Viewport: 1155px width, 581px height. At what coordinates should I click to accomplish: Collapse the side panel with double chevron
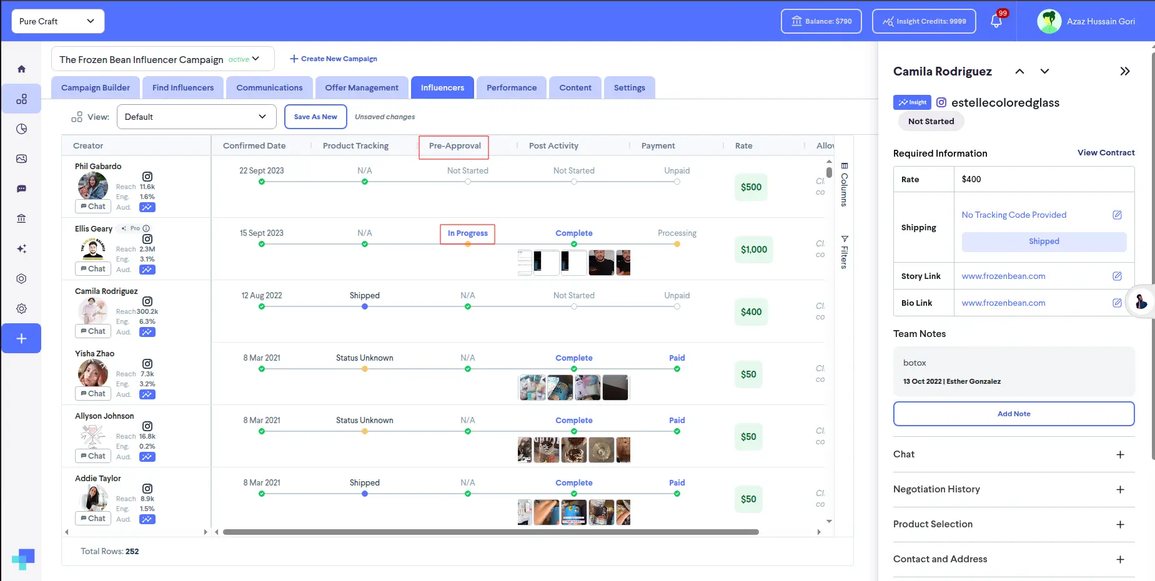pyautogui.click(x=1125, y=71)
